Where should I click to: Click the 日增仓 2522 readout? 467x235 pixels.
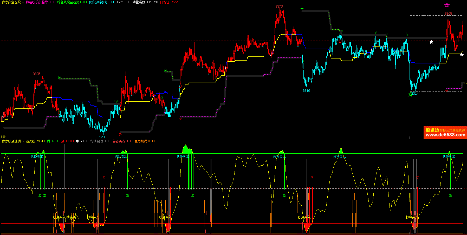(x=169, y=2)
